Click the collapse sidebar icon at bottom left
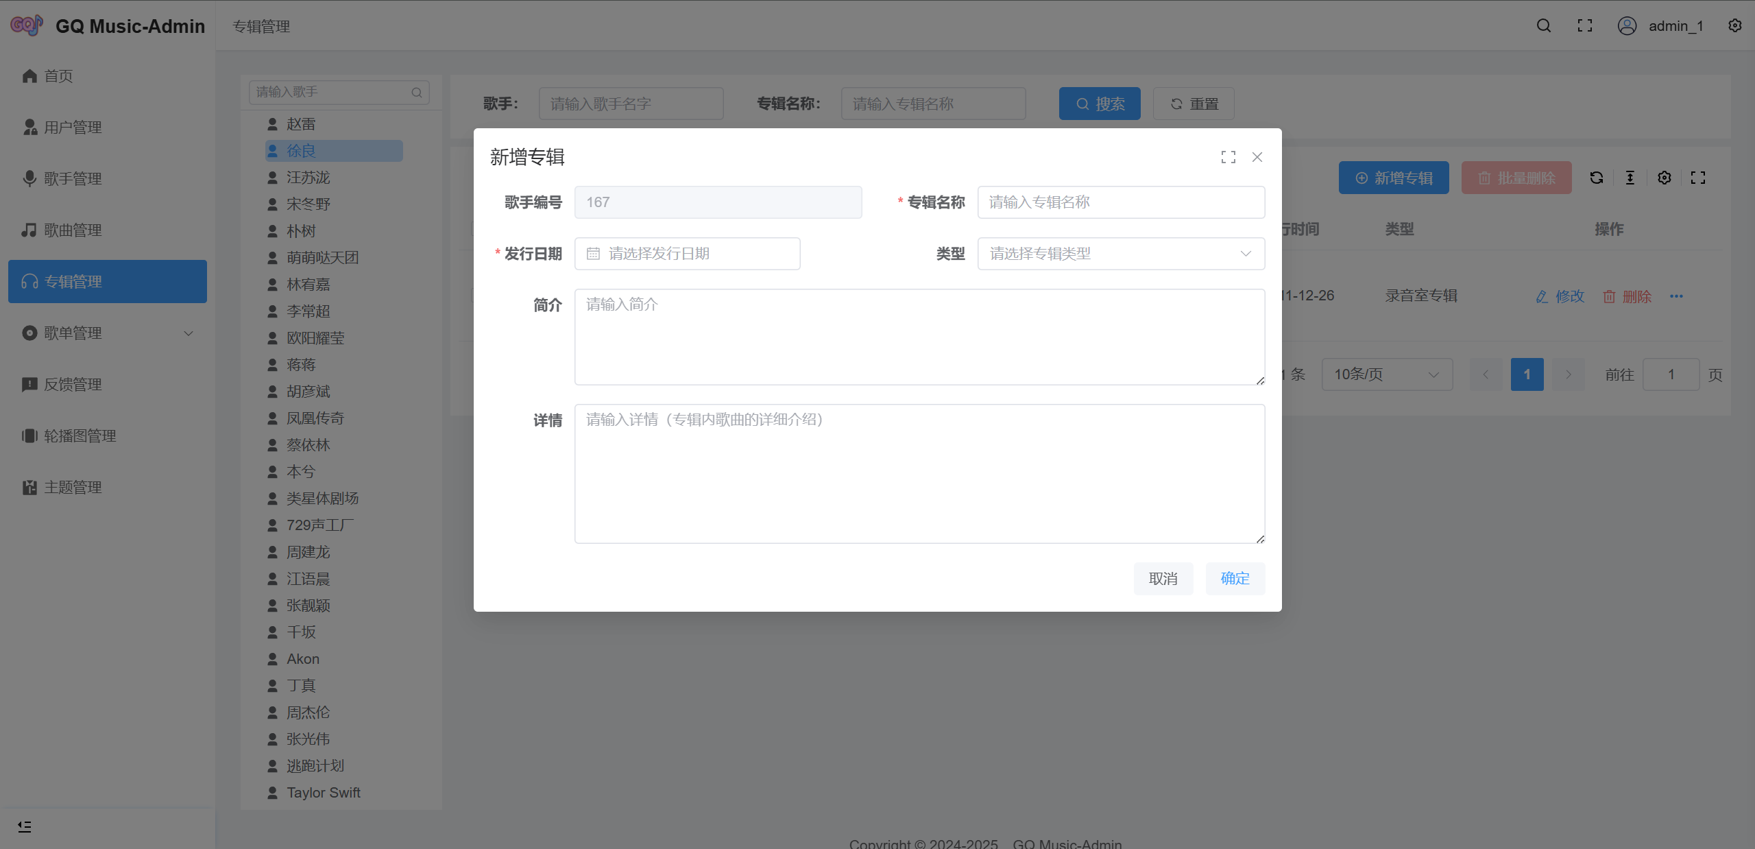Image resolution: width=1755 pixels, height=849 pixels. point(25,826)
